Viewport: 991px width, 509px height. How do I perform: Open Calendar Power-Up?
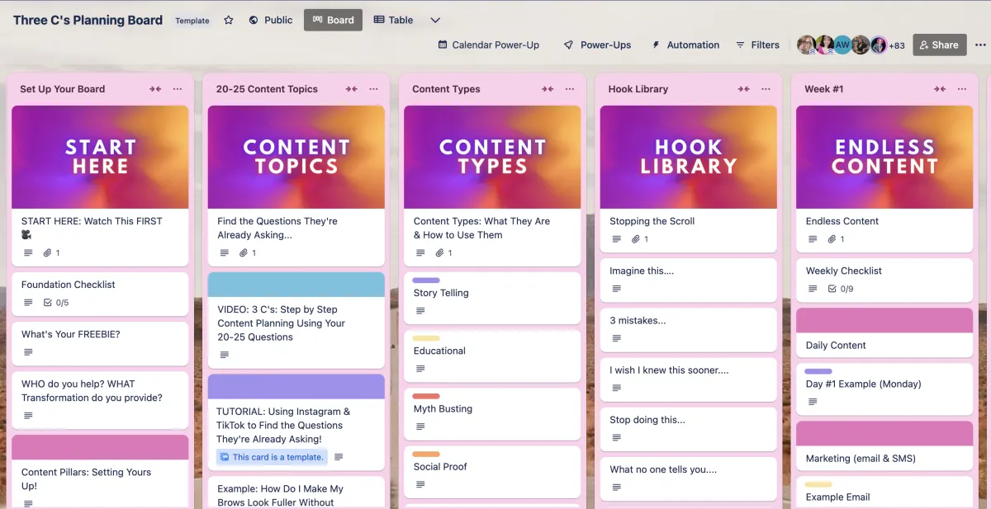(x=488, y=45)
